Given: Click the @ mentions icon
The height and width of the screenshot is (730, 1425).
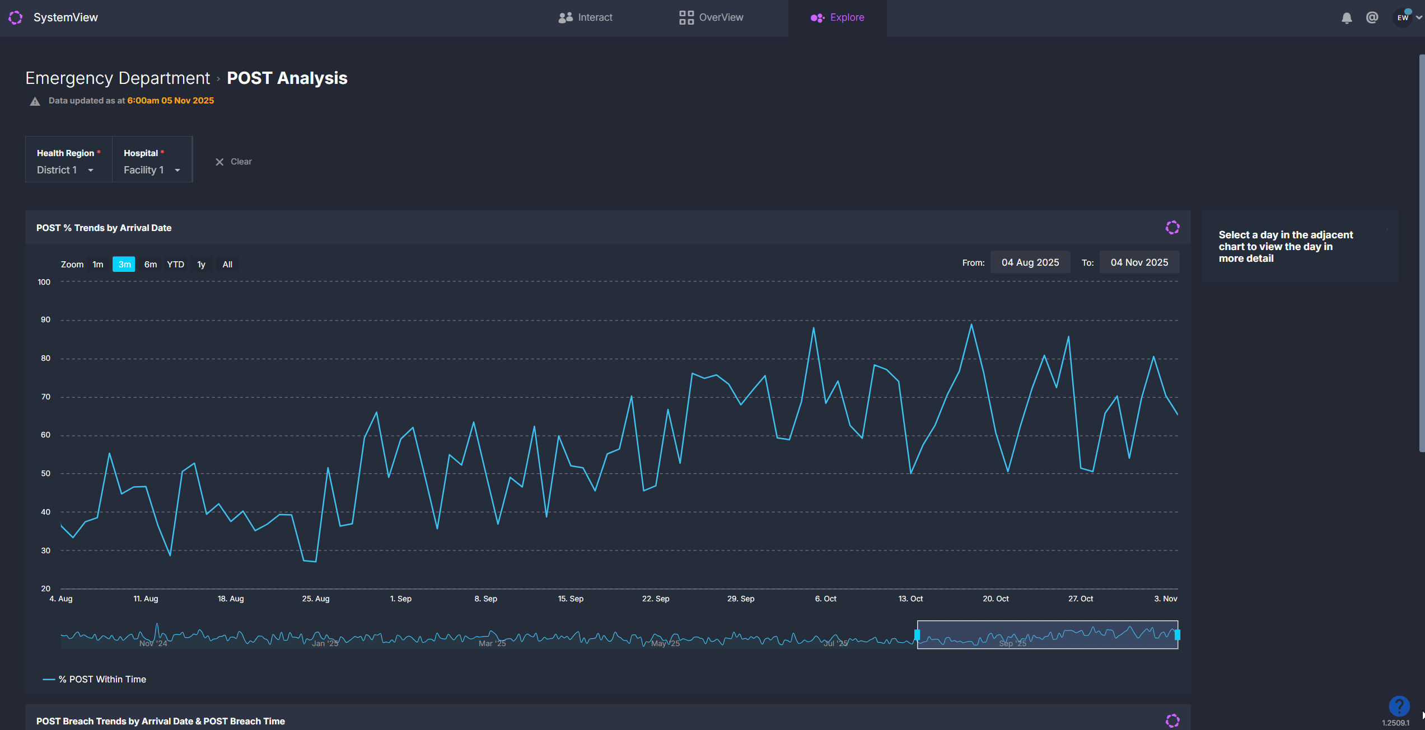Looking at the screenshot, I should click(1372, 18).
